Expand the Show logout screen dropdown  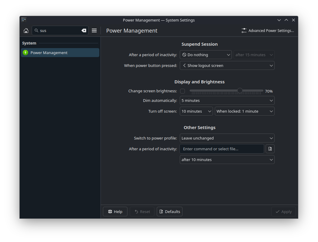coord(227,65)
